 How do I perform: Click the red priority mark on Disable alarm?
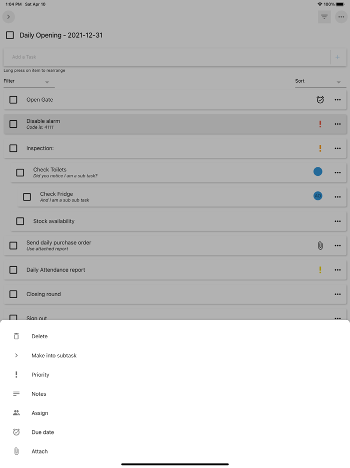[320, 124]
